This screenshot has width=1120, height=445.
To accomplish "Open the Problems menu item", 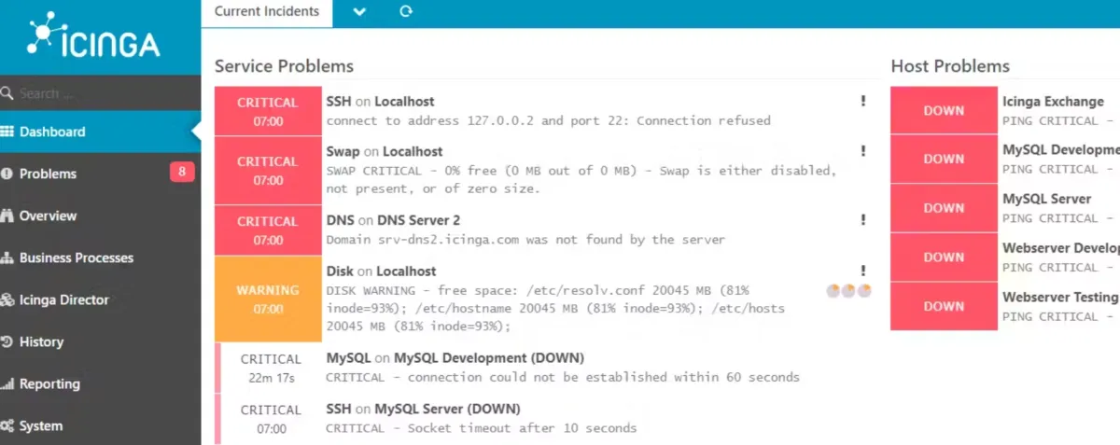I will [x=100, y=174].
